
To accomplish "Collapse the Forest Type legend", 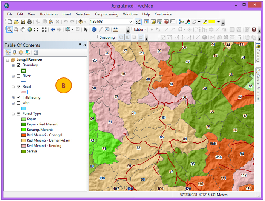I will [13, 114].
